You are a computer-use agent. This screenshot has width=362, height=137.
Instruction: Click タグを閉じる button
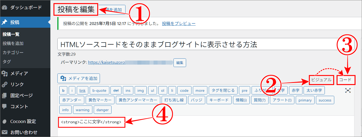pyautogui.click(x=223, y=91)
